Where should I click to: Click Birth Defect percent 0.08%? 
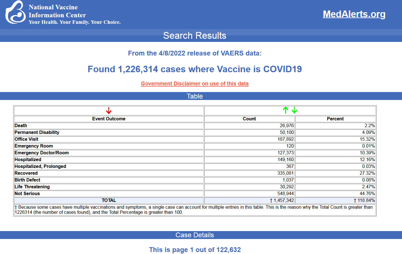(x=368, y=180)
